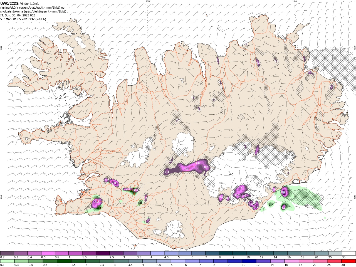Pick the deep blue rain swatch labeled 10

pyautogui.click(x=249, y=261)
